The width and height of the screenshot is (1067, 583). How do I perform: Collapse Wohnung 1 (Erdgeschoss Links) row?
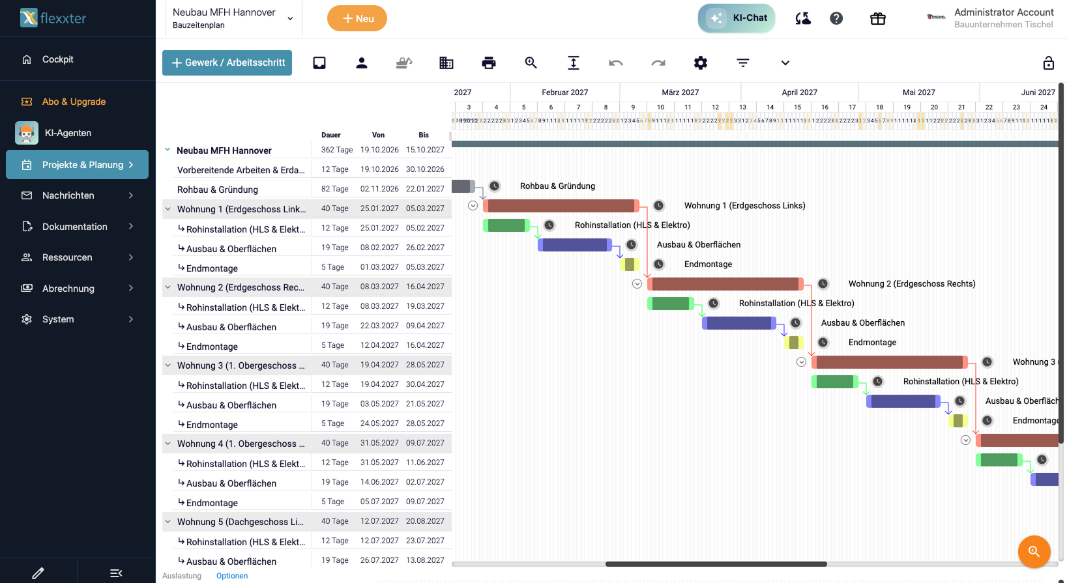168,208
